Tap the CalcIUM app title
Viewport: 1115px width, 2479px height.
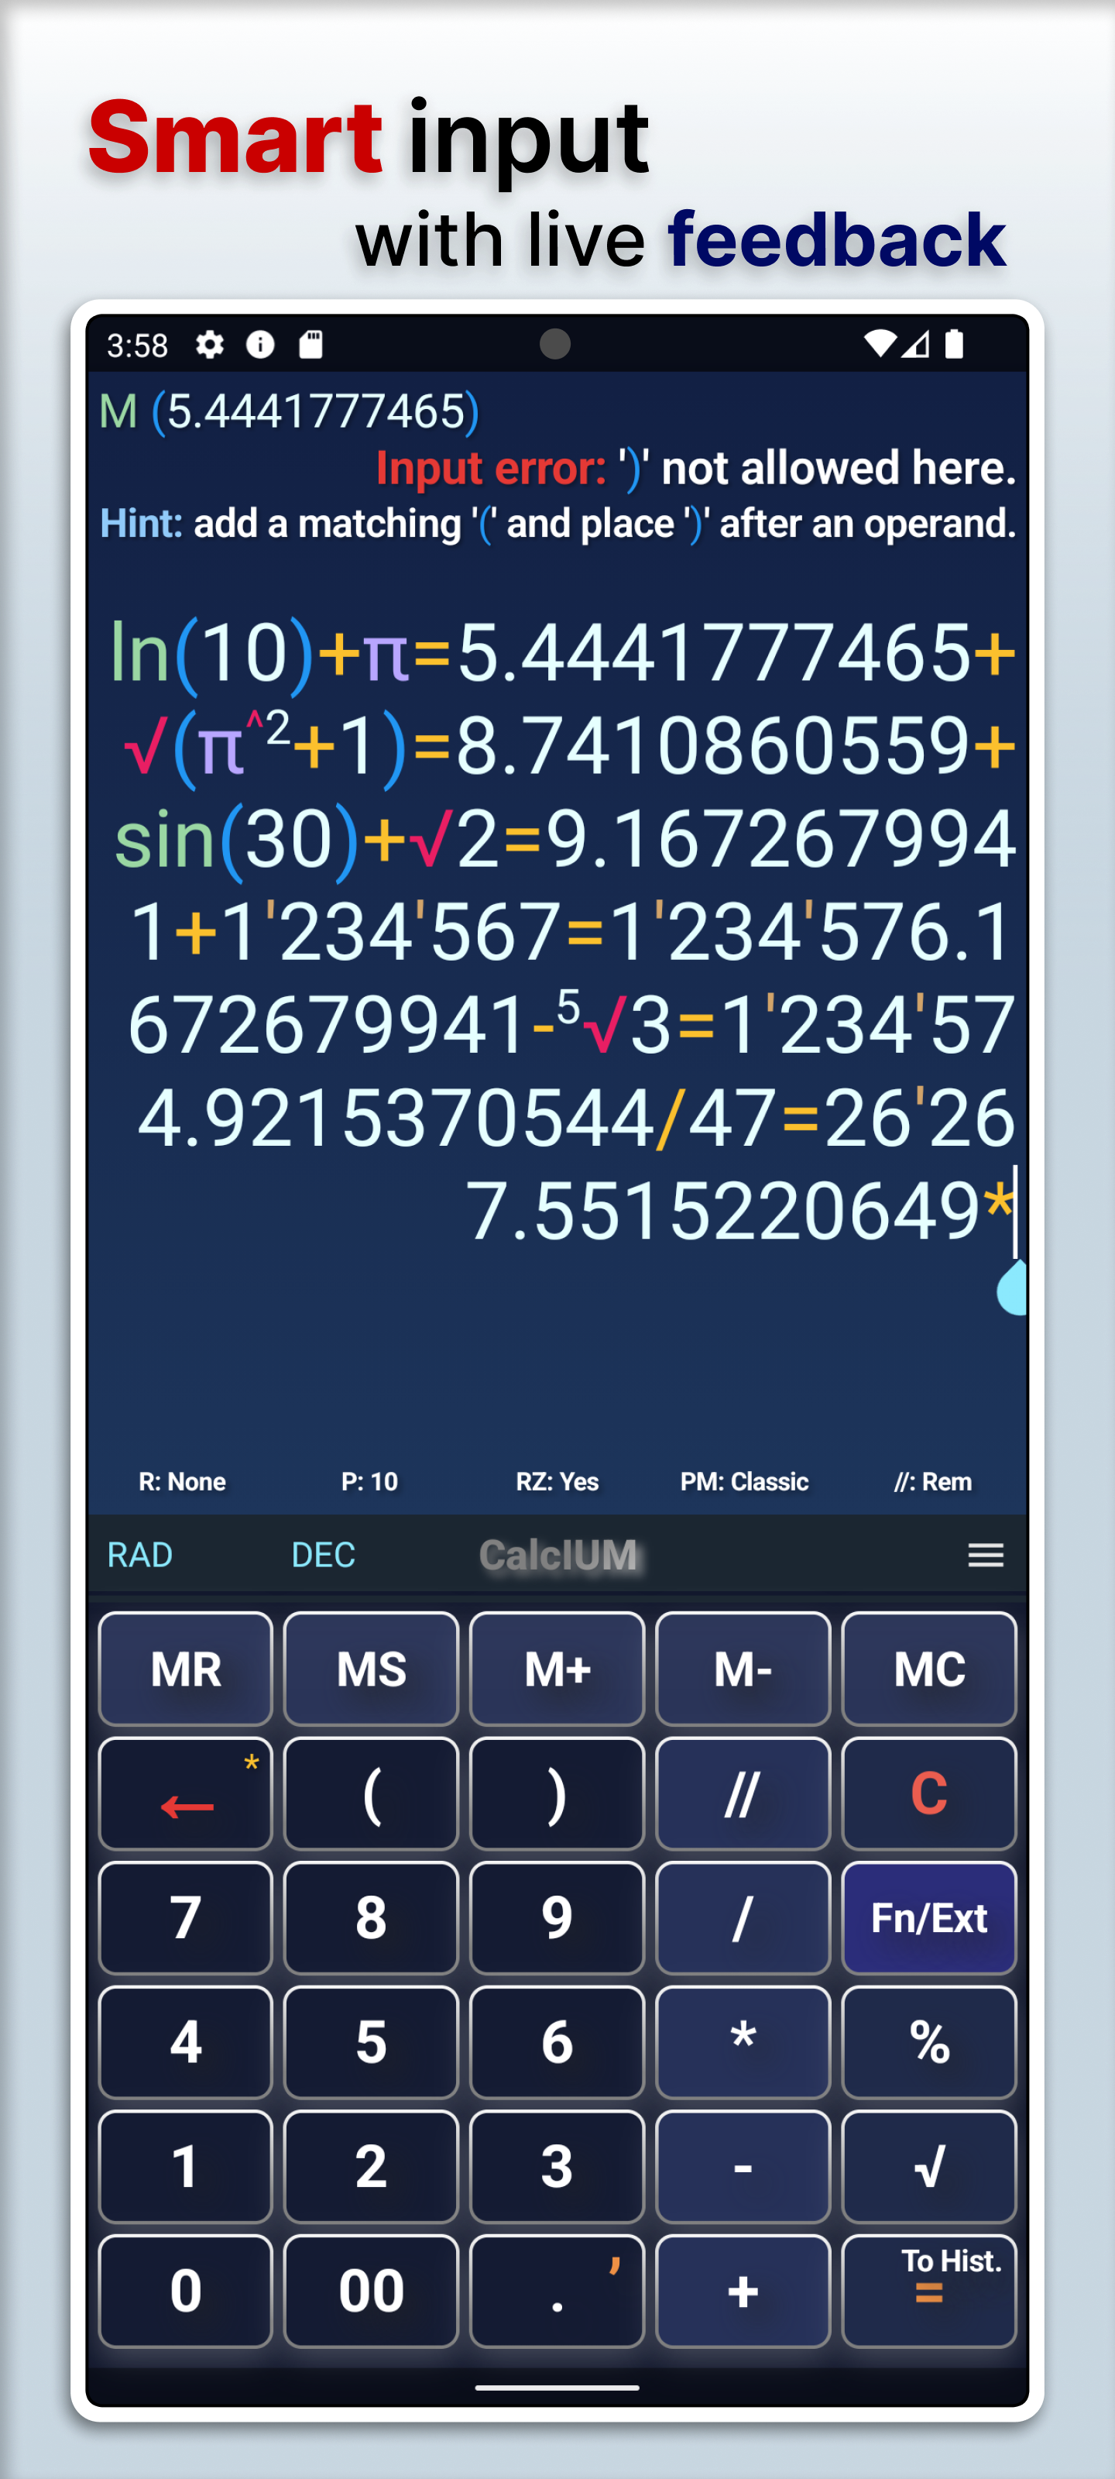pos(558,1555)
